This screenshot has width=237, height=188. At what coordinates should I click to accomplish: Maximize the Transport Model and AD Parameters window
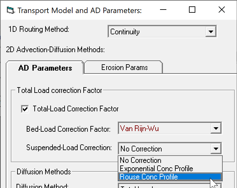pyautogui.click(x=192, y=10)
